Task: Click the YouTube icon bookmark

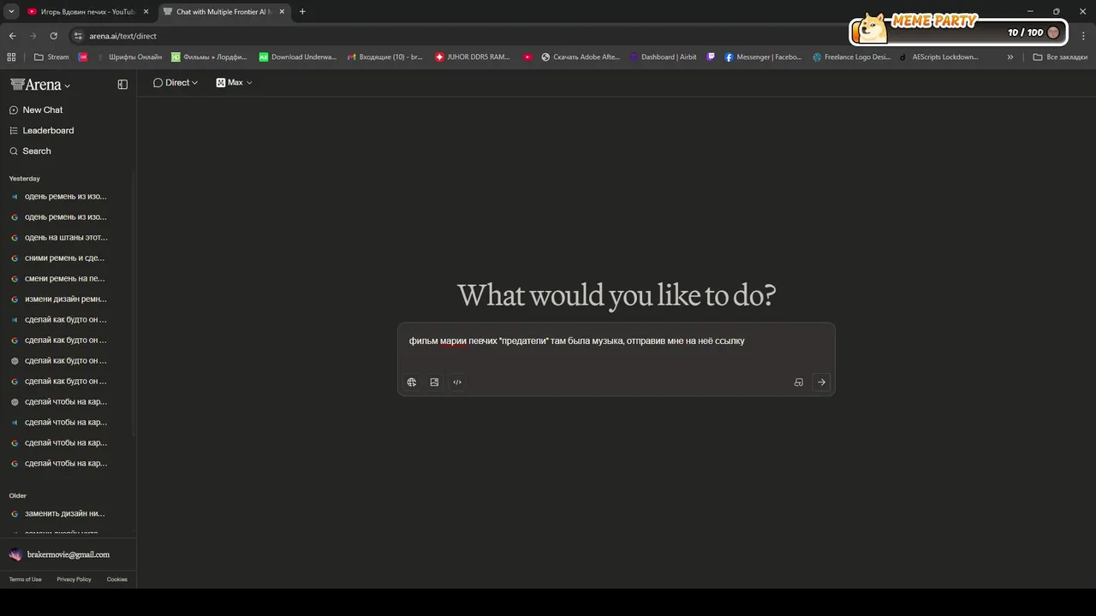Action: coord(527,57)
